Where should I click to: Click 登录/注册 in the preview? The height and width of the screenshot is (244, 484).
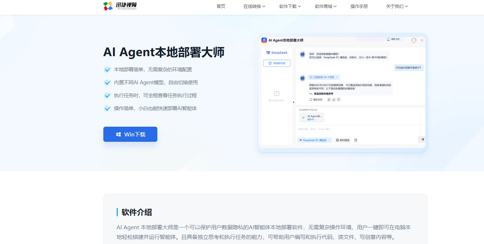click(393, 39)
